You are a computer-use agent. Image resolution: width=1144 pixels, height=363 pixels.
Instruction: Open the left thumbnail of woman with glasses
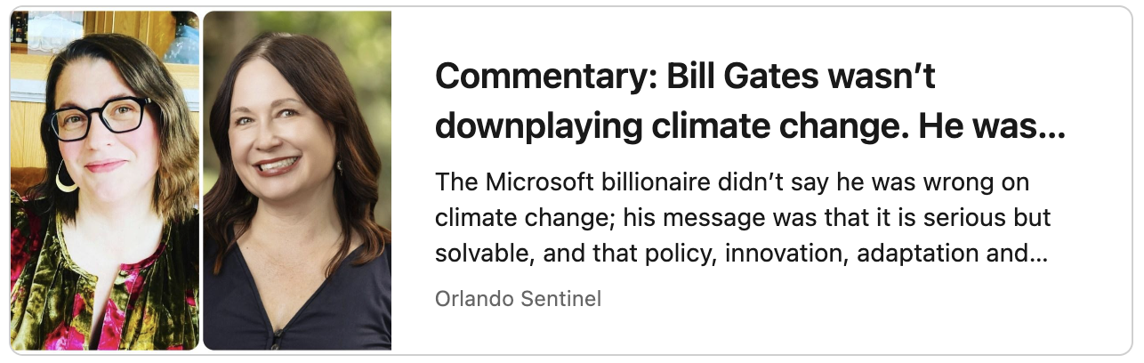(104, 181)
